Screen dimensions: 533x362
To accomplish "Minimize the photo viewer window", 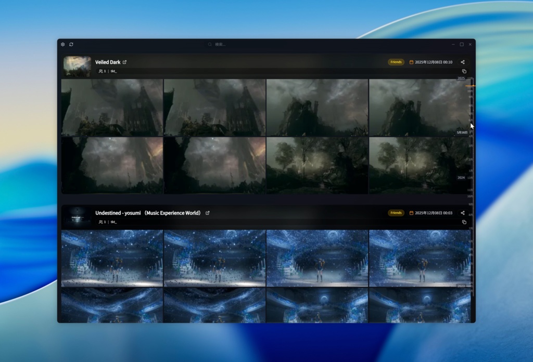I will click(453, 45).
